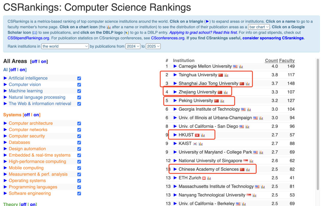Click the chart icon in the instructions text

tap(109, 27)
